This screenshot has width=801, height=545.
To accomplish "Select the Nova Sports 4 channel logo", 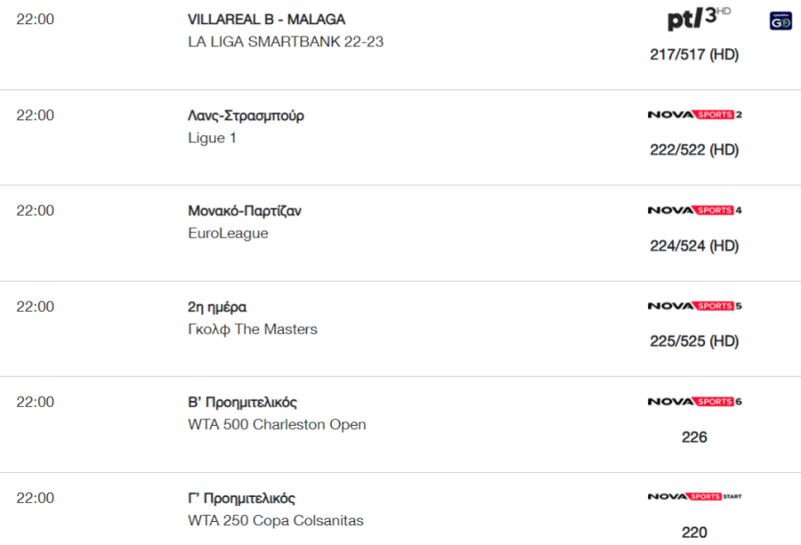I will [x=695, y=210].
